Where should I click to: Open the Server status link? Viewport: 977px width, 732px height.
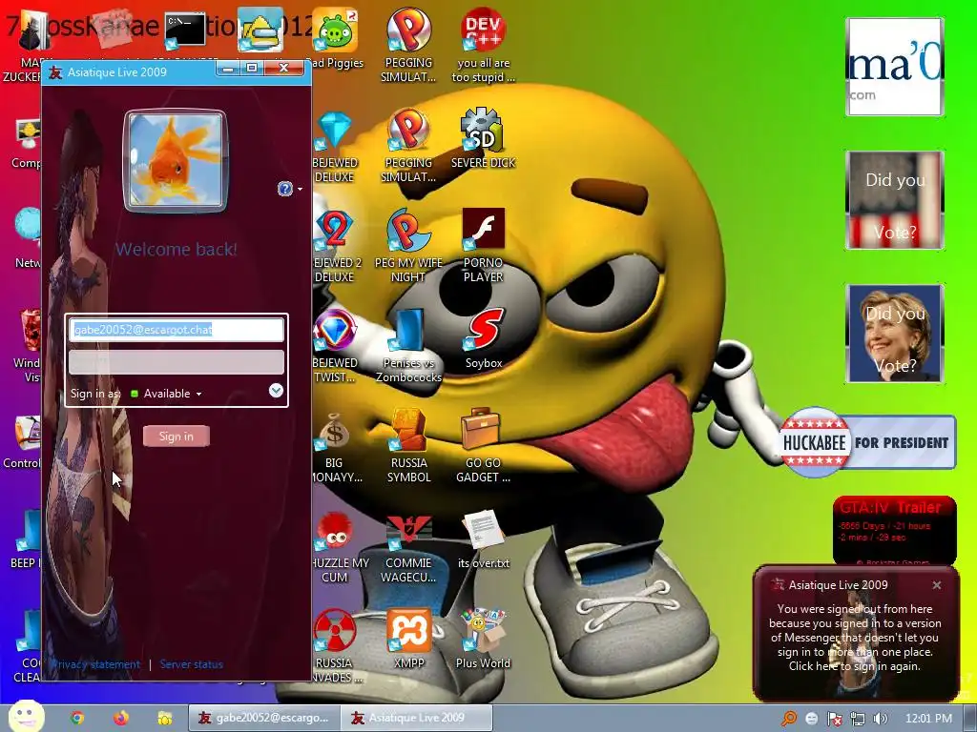click(x=191, y=664)
